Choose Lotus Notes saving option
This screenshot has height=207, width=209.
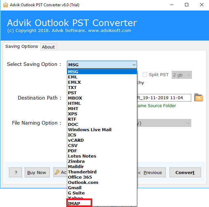(102, 156)
